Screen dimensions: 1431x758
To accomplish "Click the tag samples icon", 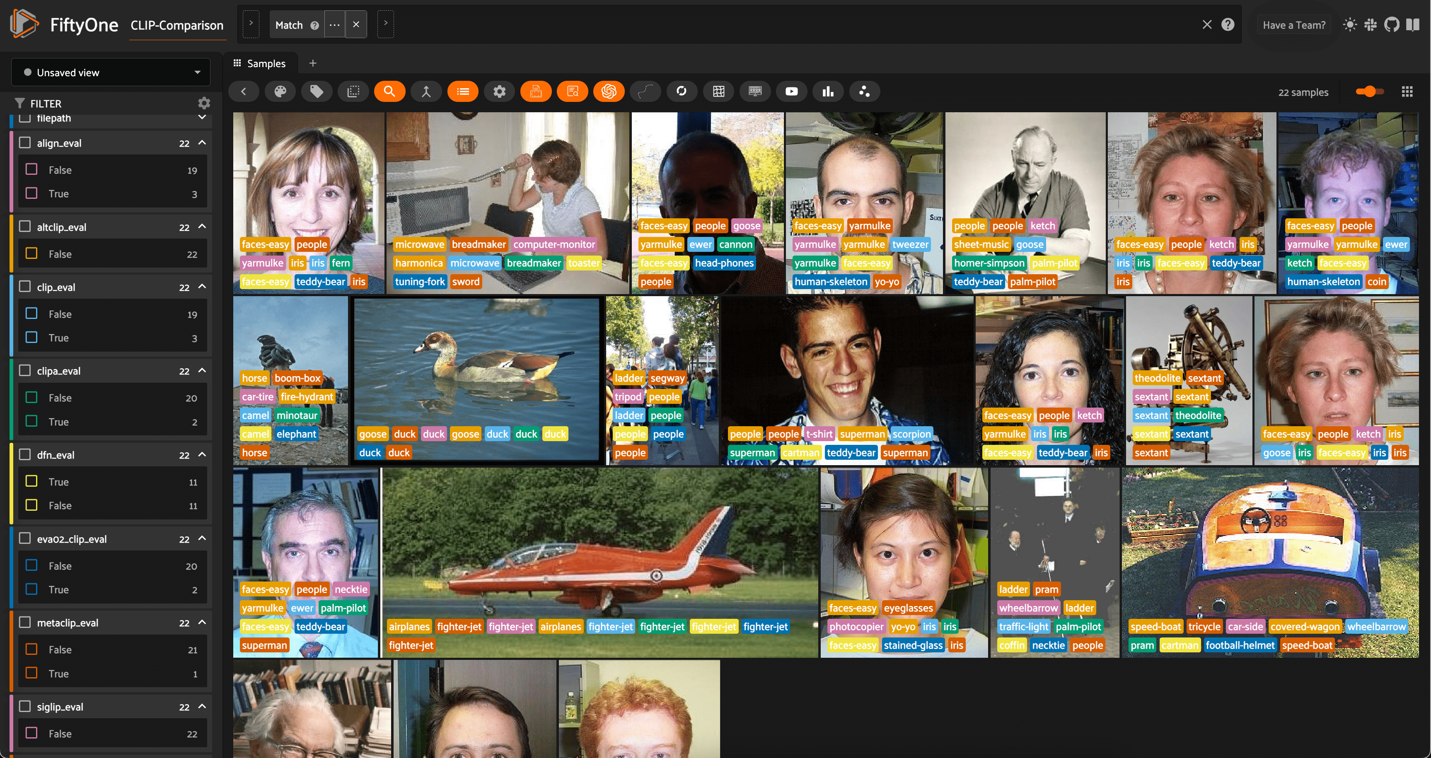I will tap(317, 92).
